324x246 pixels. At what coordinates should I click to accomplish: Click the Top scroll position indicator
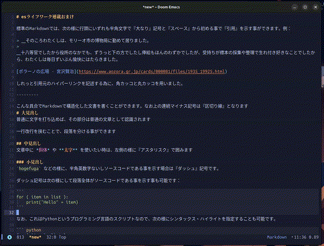coord(62,237)
